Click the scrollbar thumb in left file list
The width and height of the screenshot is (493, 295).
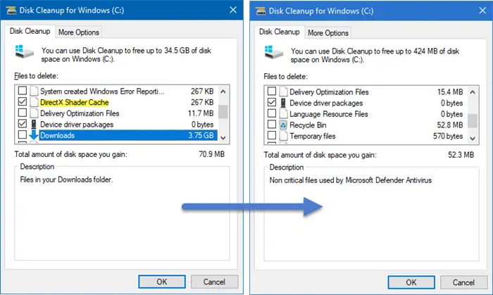click(x=223, y=112)
